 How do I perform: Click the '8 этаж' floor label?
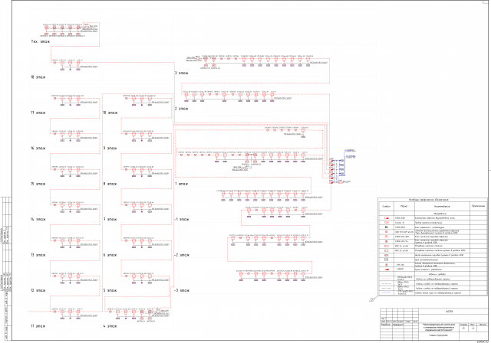pyautogui.click(x=110, y=184)
